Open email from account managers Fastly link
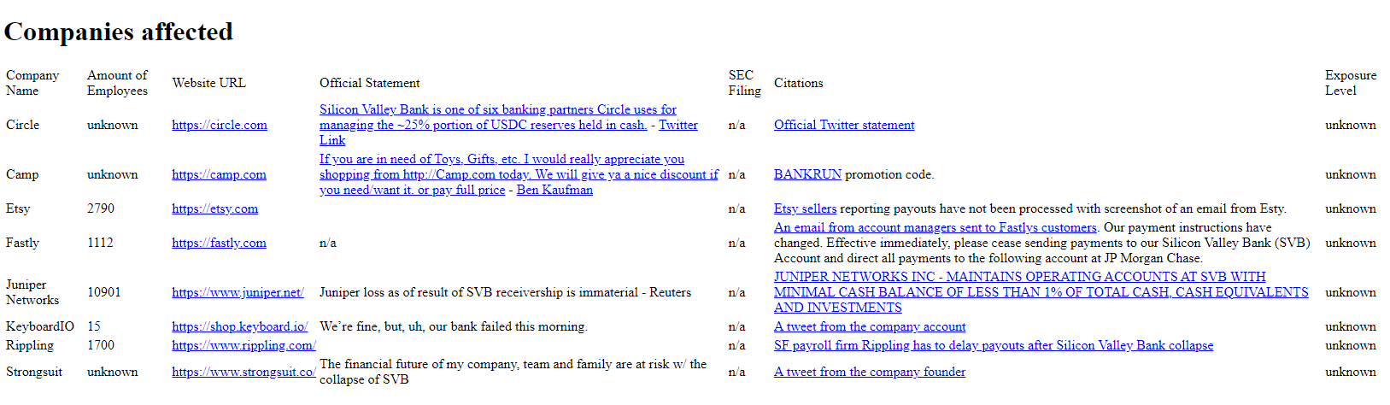This screenshot has width=1390, height=405. (935, 227)
